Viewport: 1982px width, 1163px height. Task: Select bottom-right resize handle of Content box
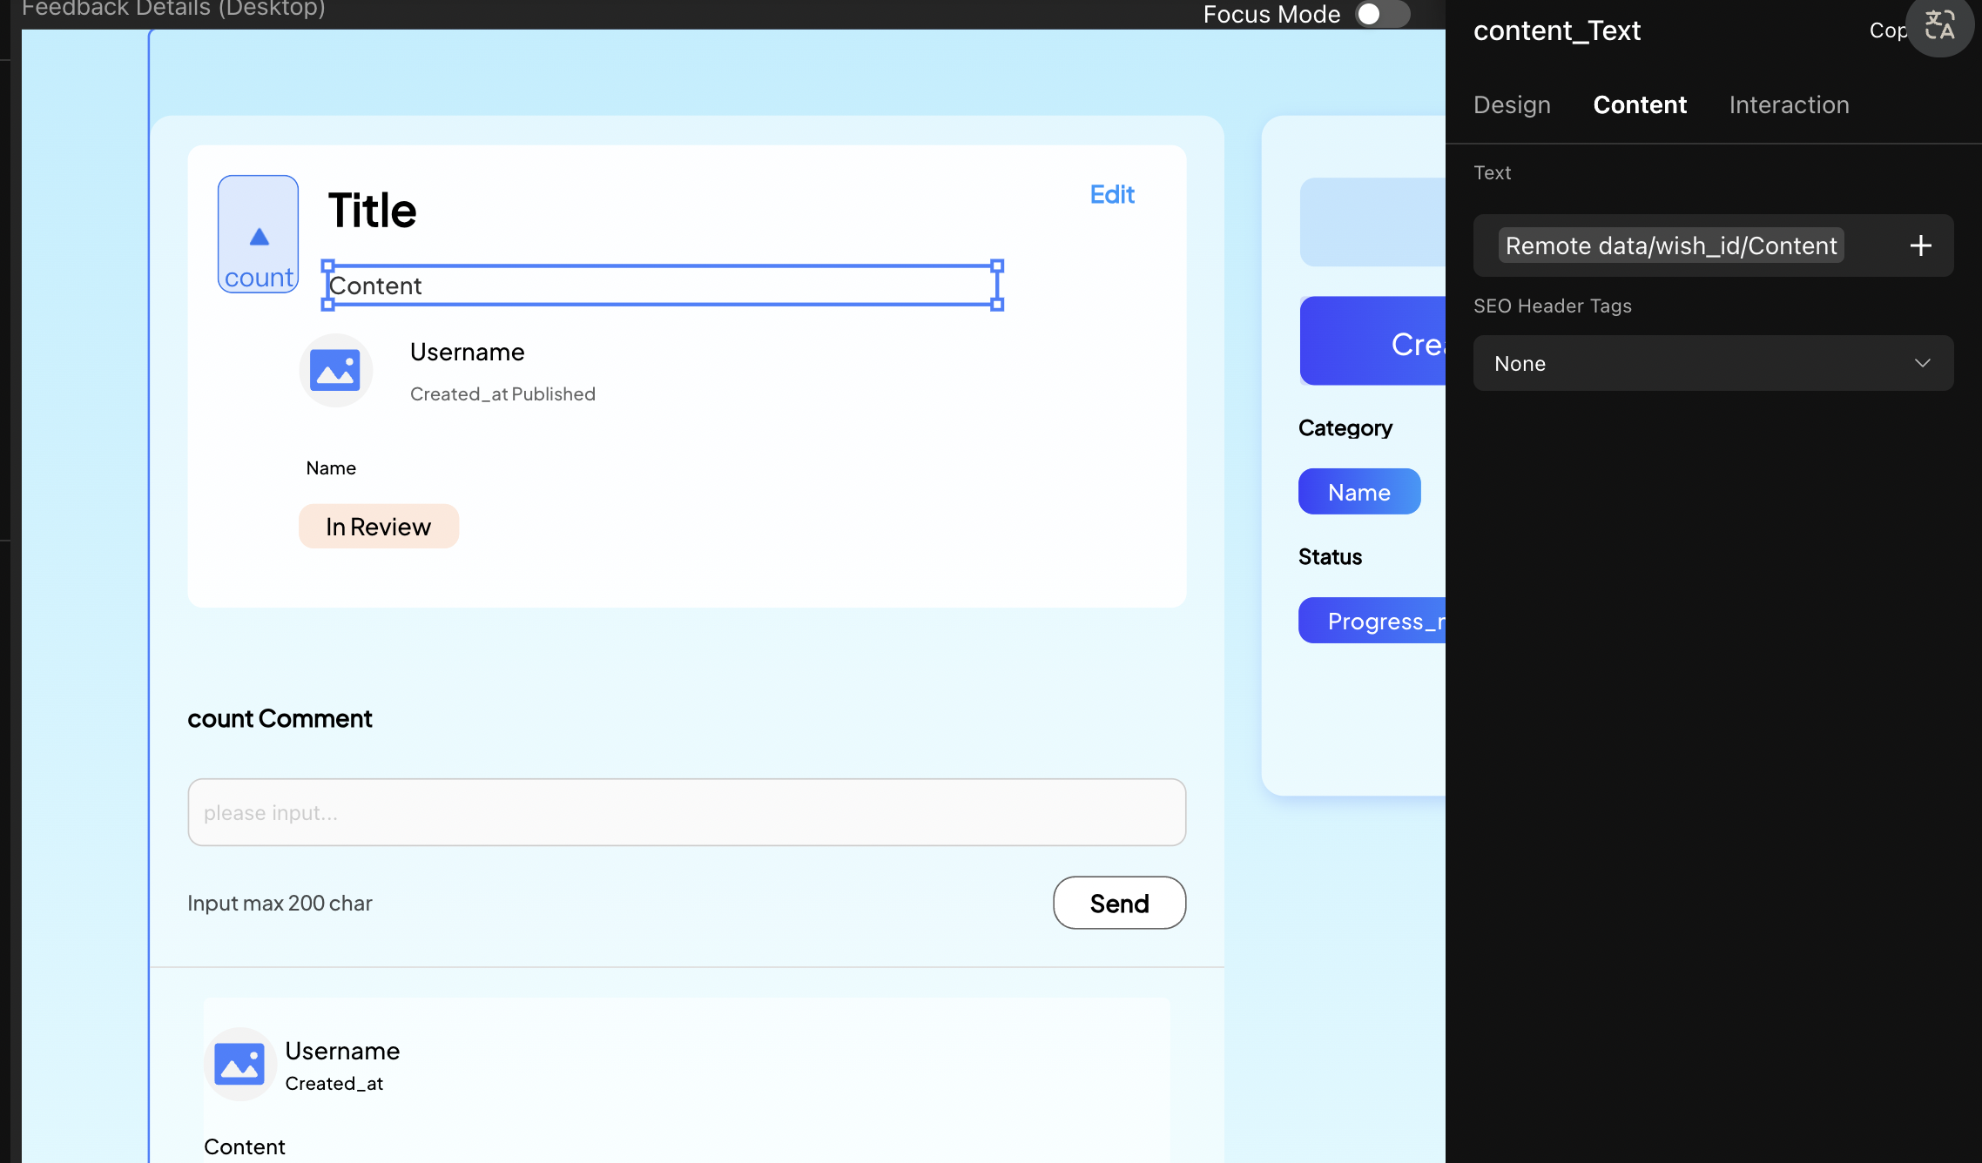coord(997,304)
